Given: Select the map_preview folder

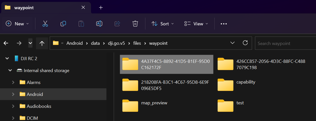Looking at the screenshot, I should point(145,105).
